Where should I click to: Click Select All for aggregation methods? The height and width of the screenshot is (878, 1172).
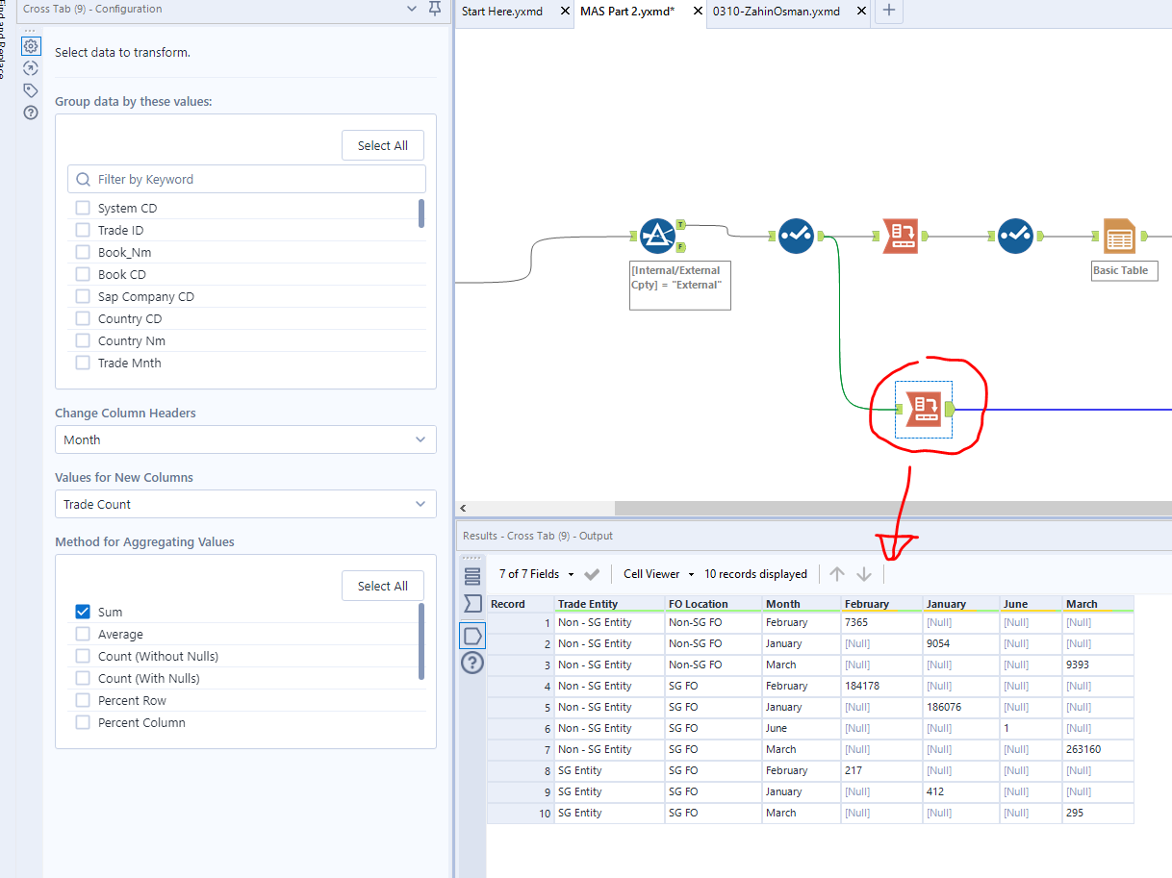382,585
